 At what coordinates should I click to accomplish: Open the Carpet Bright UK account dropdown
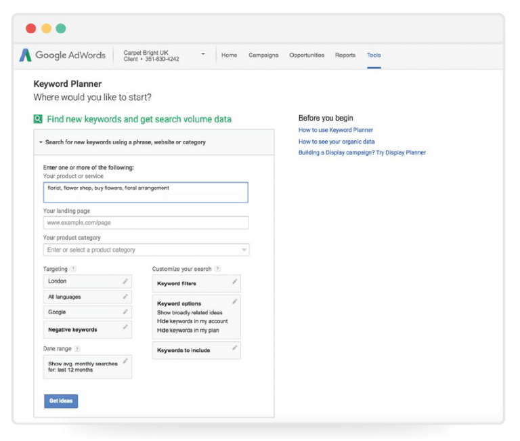point(203,54)
